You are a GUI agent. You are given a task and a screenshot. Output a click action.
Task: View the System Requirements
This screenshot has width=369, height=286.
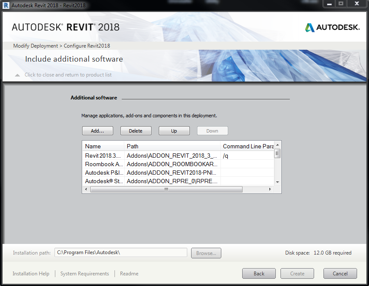click(84, 274)
